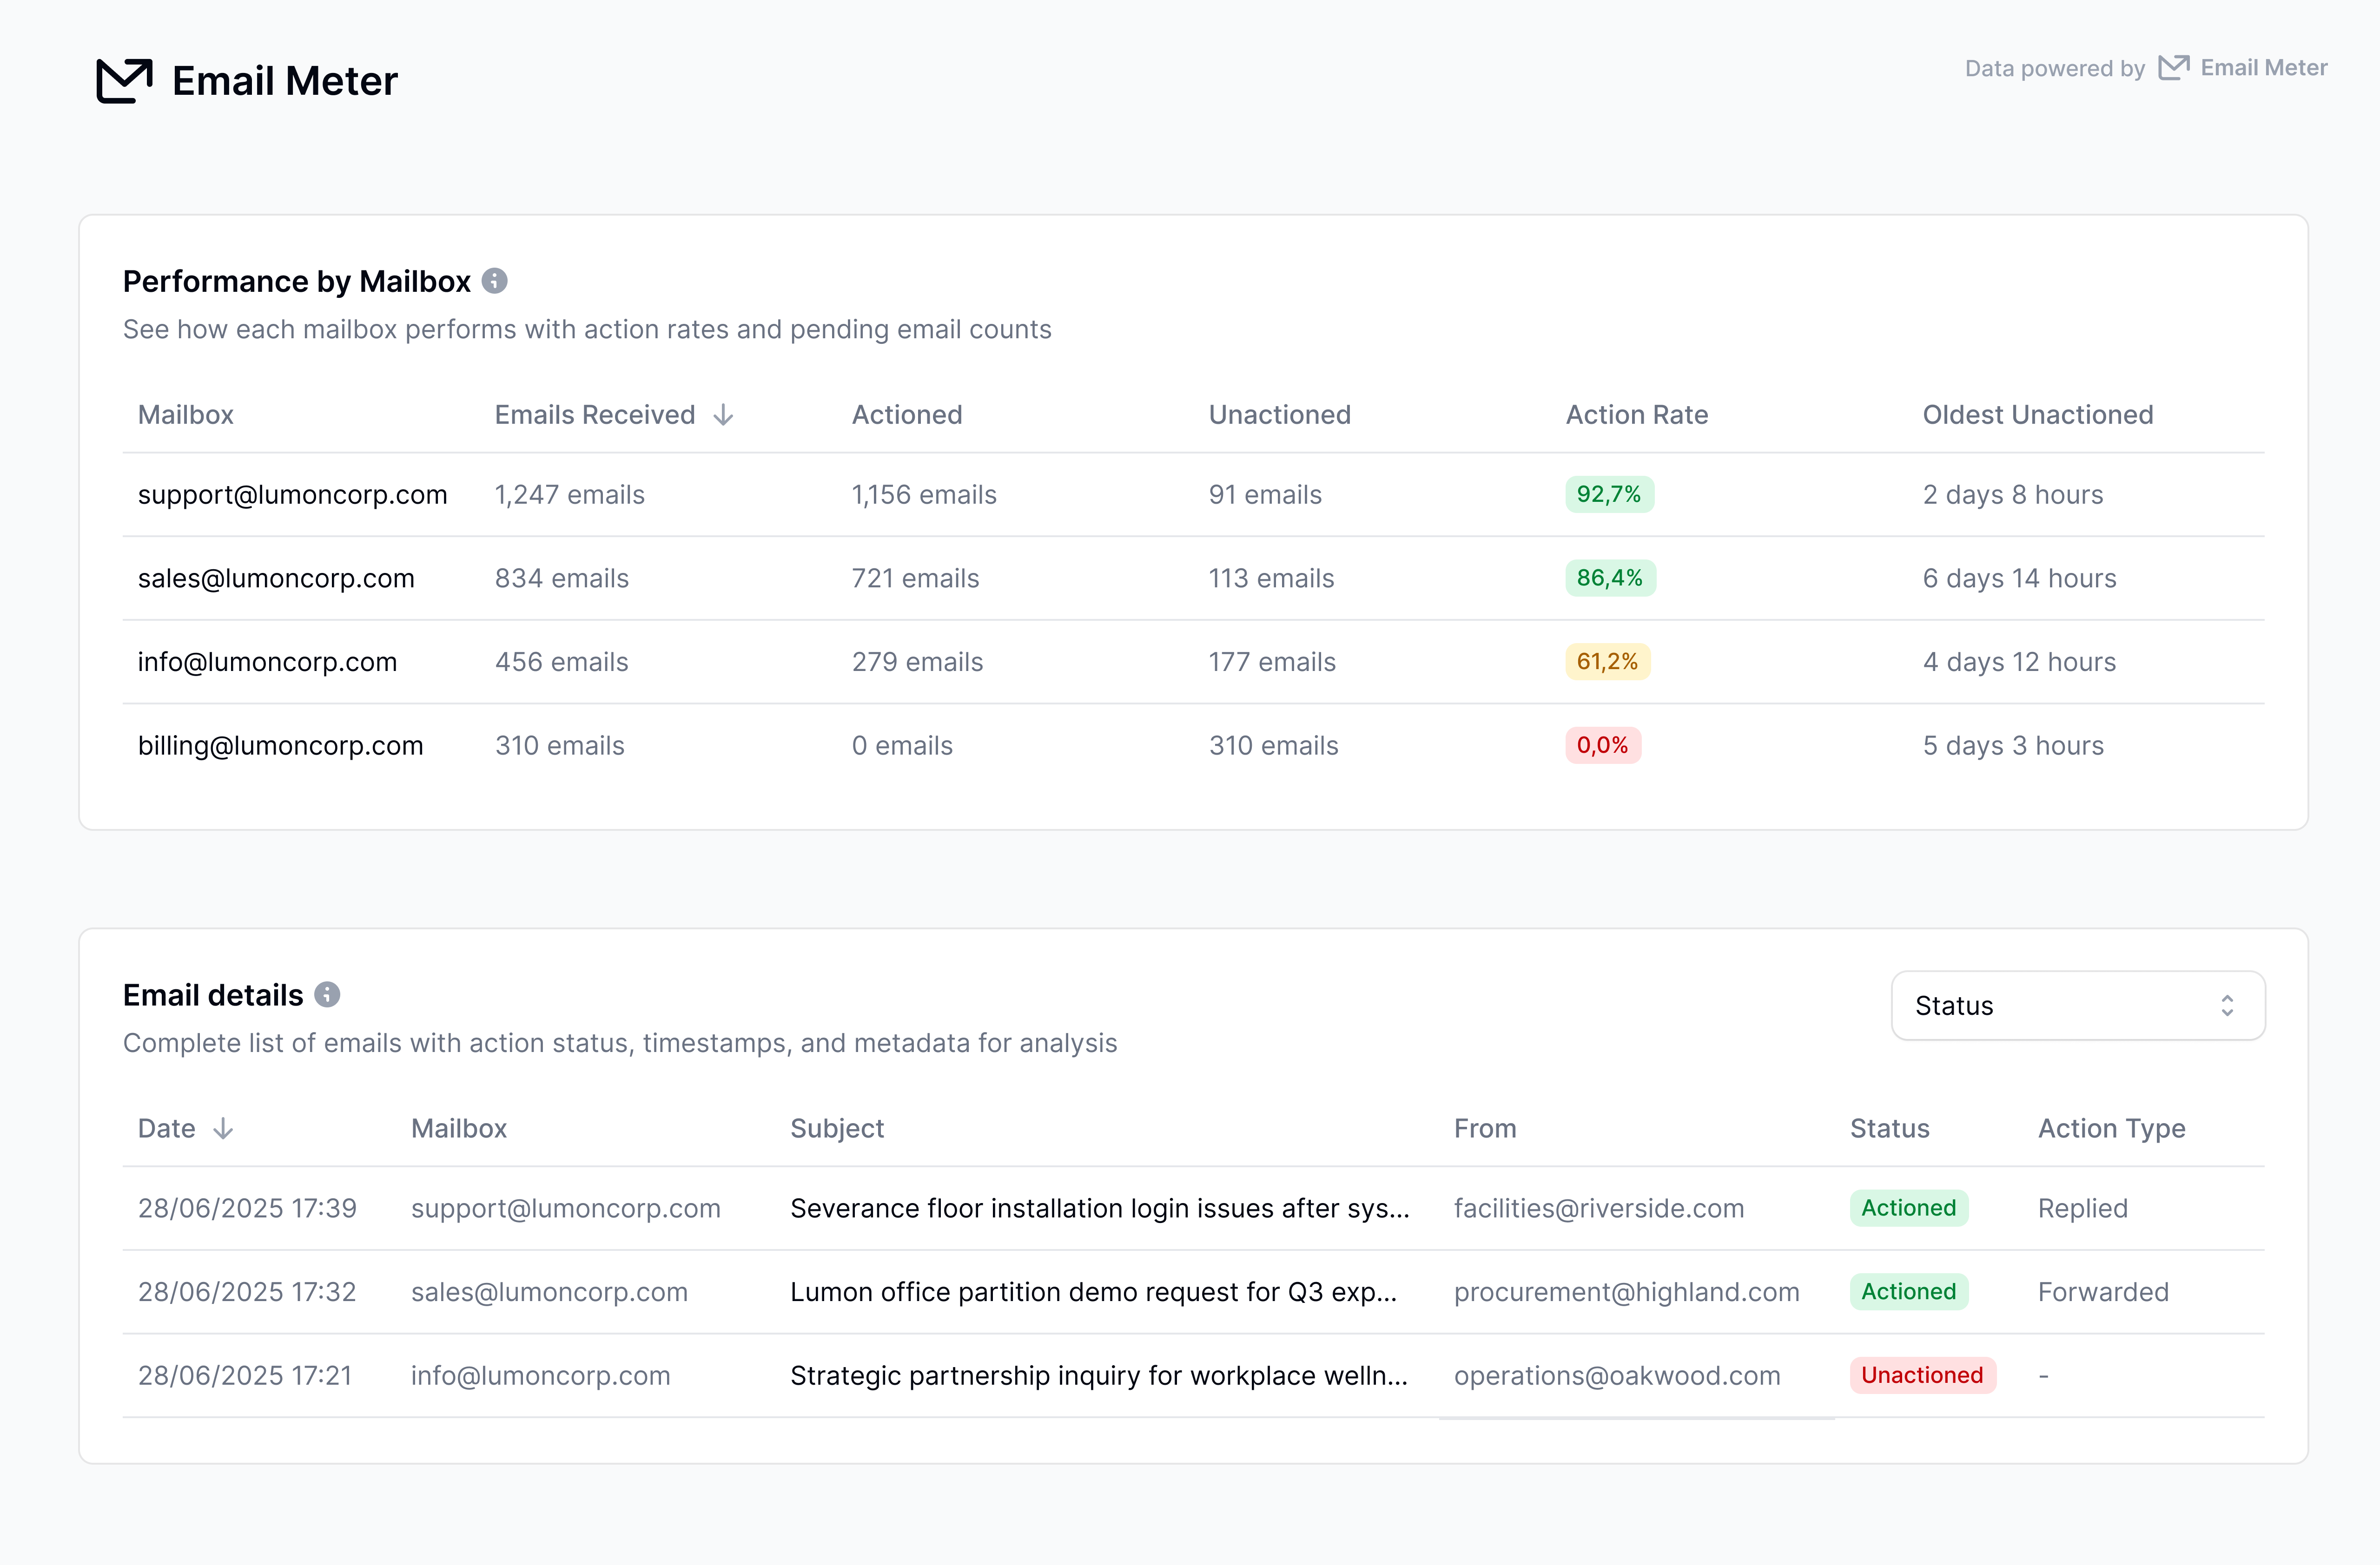Click the red Unactioned status badge
Screen dimensions: 2380x1565
pyautogui.click(x=1921, y=1375)
